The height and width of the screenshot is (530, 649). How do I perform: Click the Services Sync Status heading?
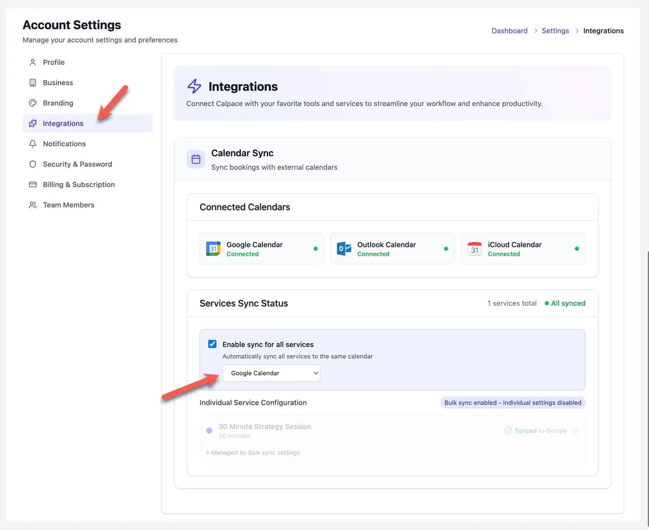(244, 303)
